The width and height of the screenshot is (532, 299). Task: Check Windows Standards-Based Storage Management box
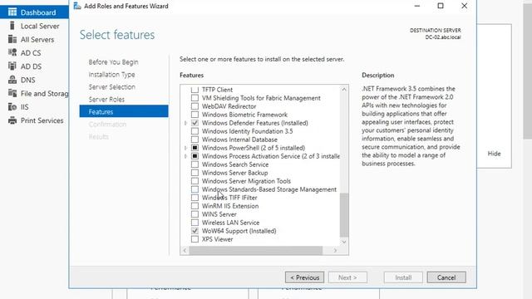195,189
